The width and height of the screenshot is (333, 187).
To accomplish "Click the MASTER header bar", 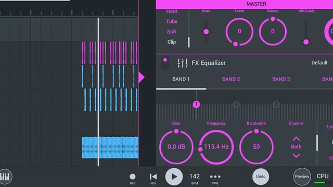I will point(245,4).
